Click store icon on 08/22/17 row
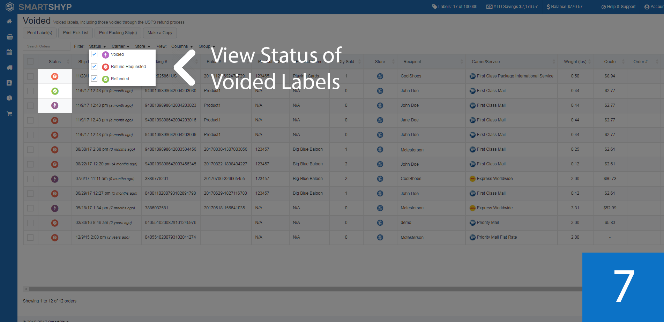 (380, 164)
